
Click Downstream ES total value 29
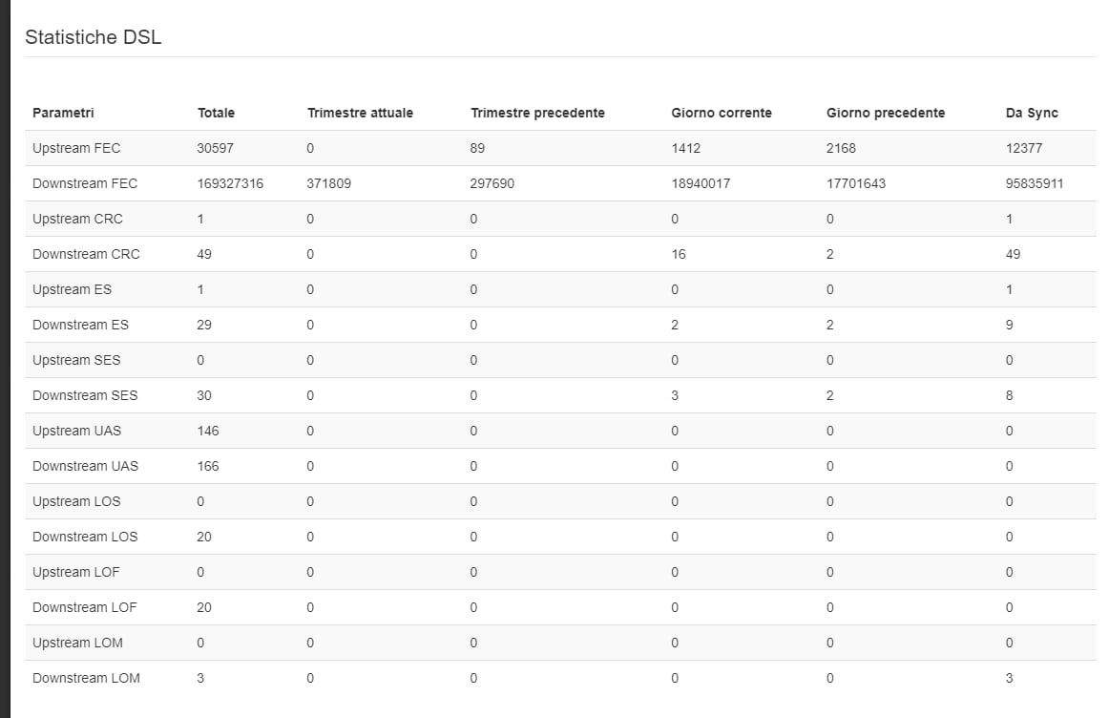pos(203,325)
